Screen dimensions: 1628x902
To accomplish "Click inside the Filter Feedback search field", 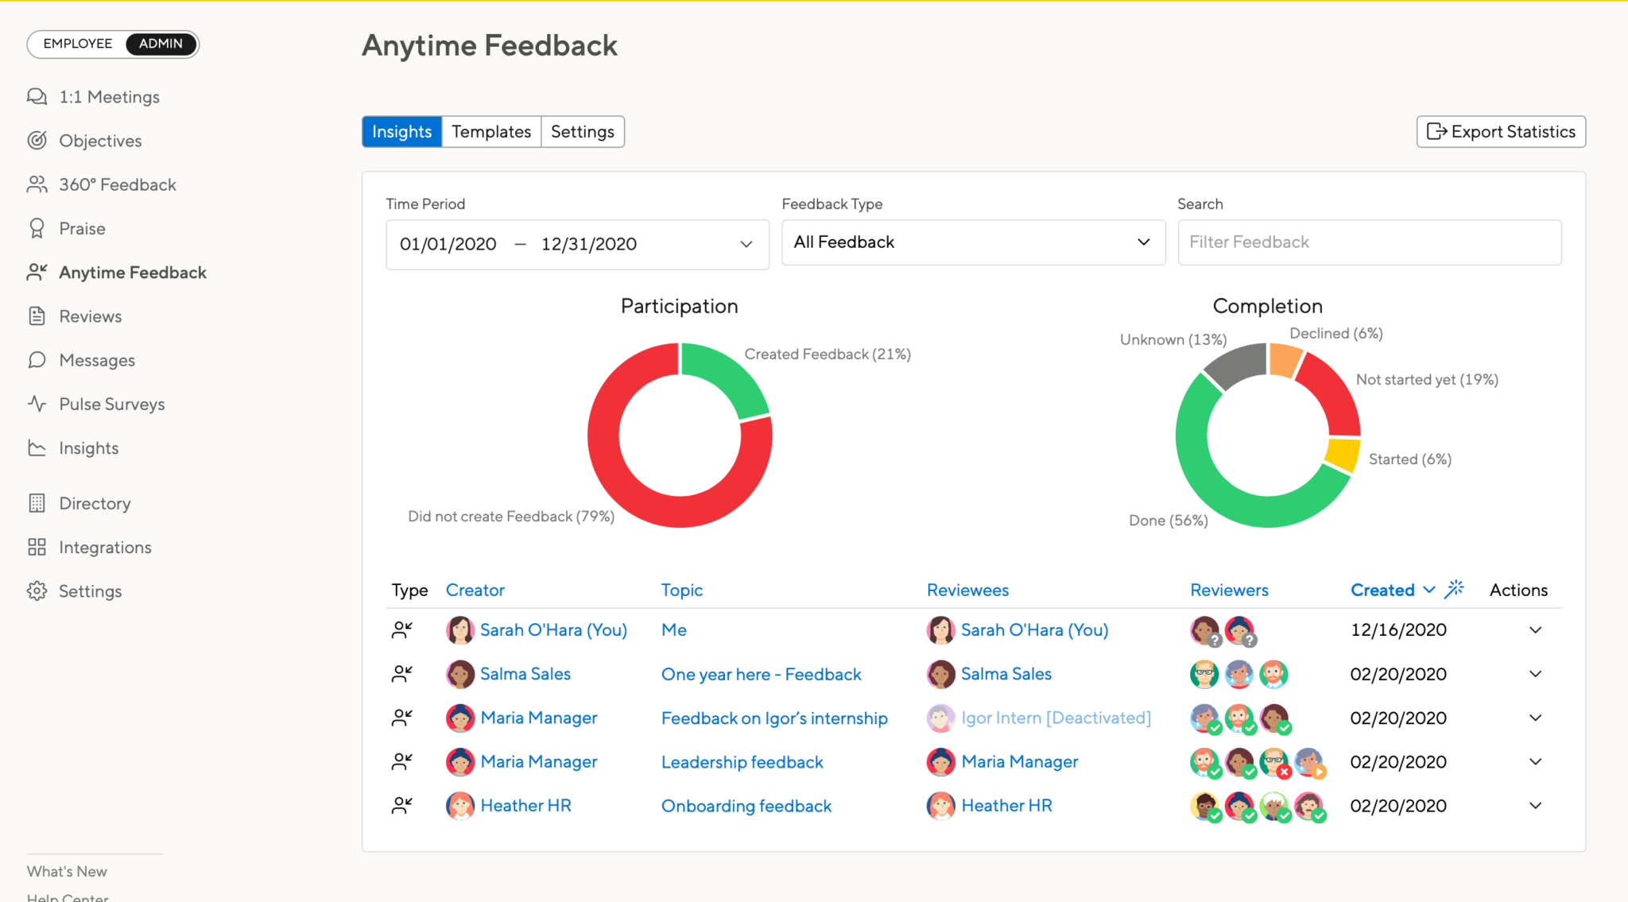I will [1369, 242].
